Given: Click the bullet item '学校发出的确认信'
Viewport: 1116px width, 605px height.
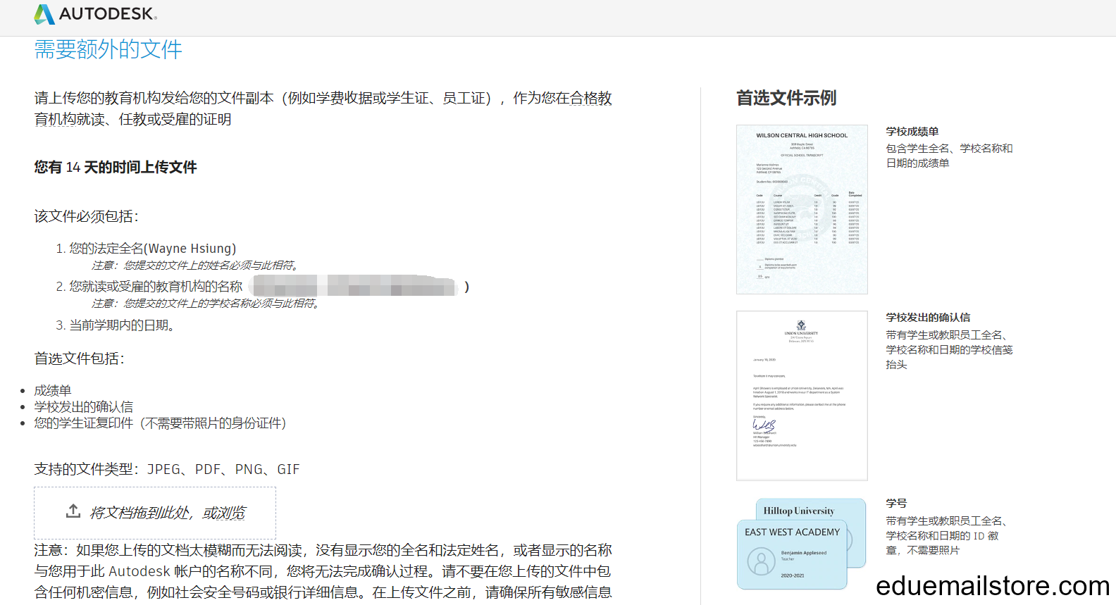Looking at the screenshot, I should tap(84, 406).
